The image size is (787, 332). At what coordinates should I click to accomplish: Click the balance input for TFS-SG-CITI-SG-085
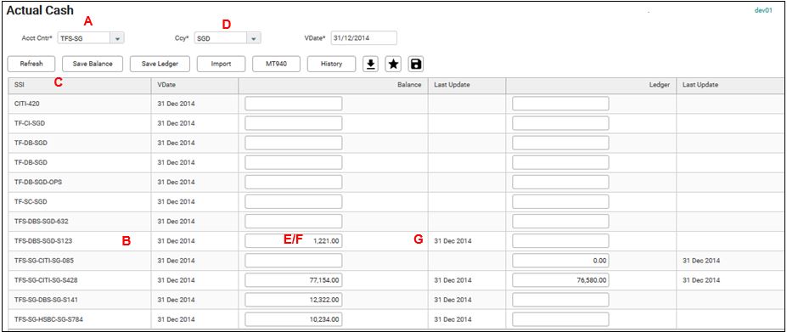(294, 260)
